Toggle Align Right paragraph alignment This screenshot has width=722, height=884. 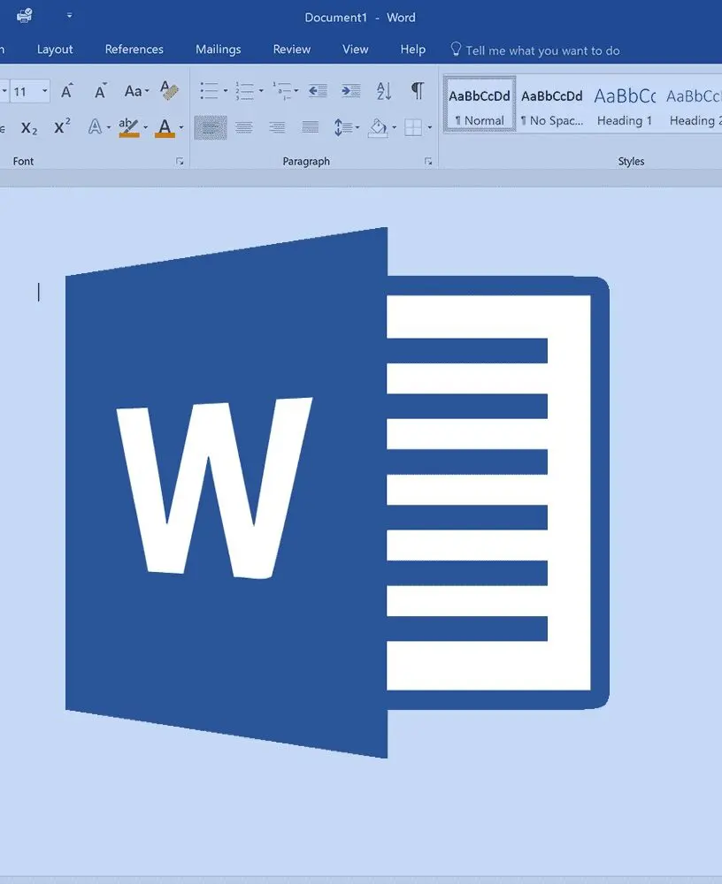coord(277,127)
